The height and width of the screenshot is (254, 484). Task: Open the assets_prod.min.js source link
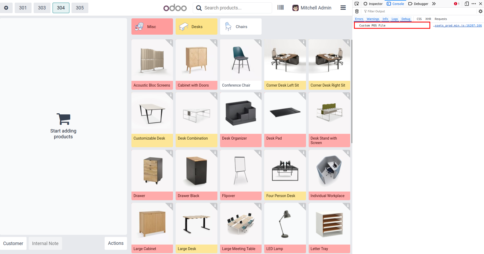coord(457,25)
